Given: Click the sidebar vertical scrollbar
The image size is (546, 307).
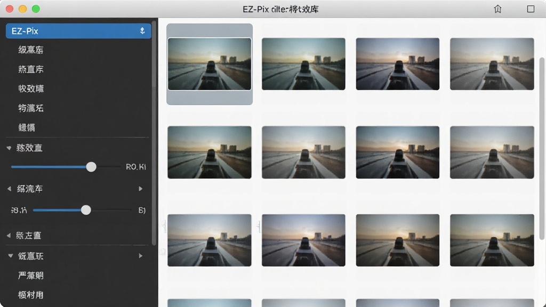Looking at the screenshot, I should (154, 134).
